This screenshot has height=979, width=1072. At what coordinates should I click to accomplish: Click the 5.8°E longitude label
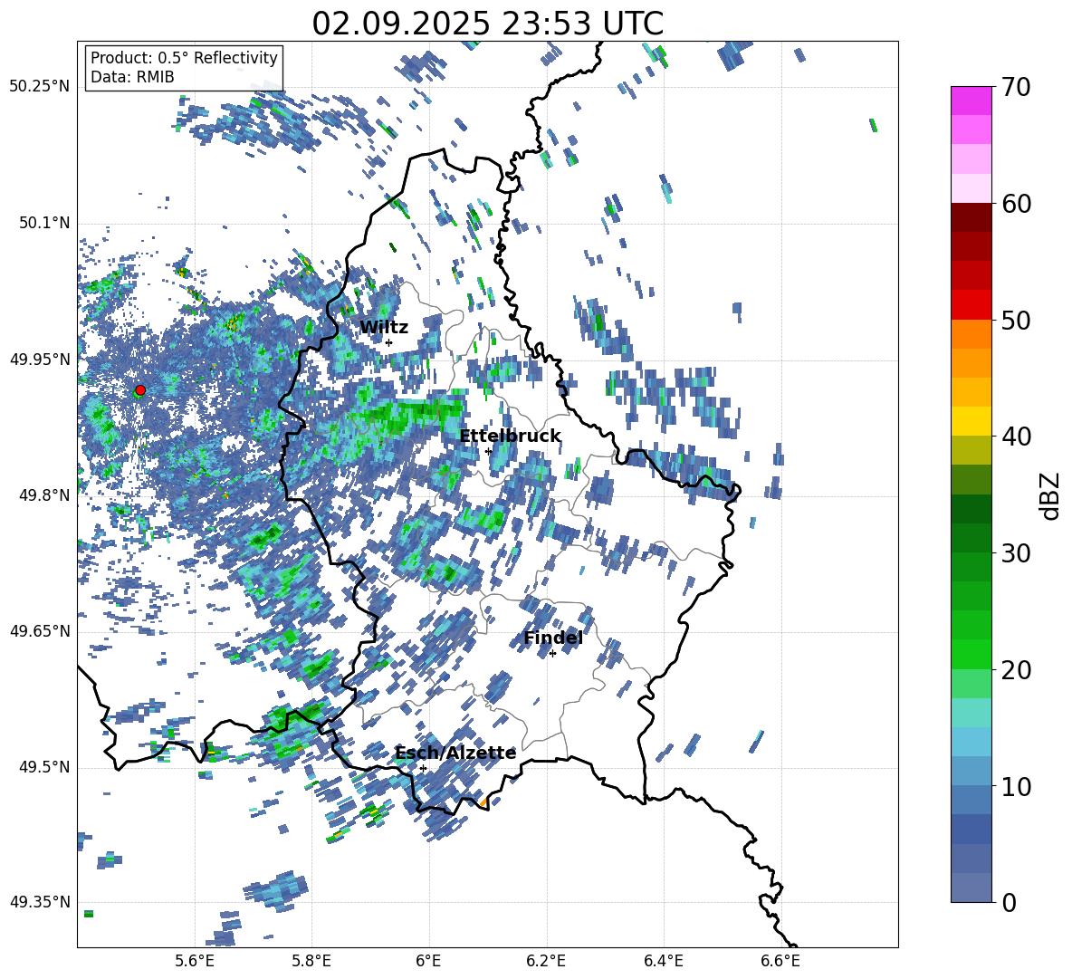311,961
